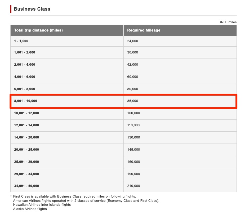This screenshot has height=219, width=245.
Task: Select the 1,001 - 2,000 distance row
Action: pyautogui.click(x=25, y=52)
